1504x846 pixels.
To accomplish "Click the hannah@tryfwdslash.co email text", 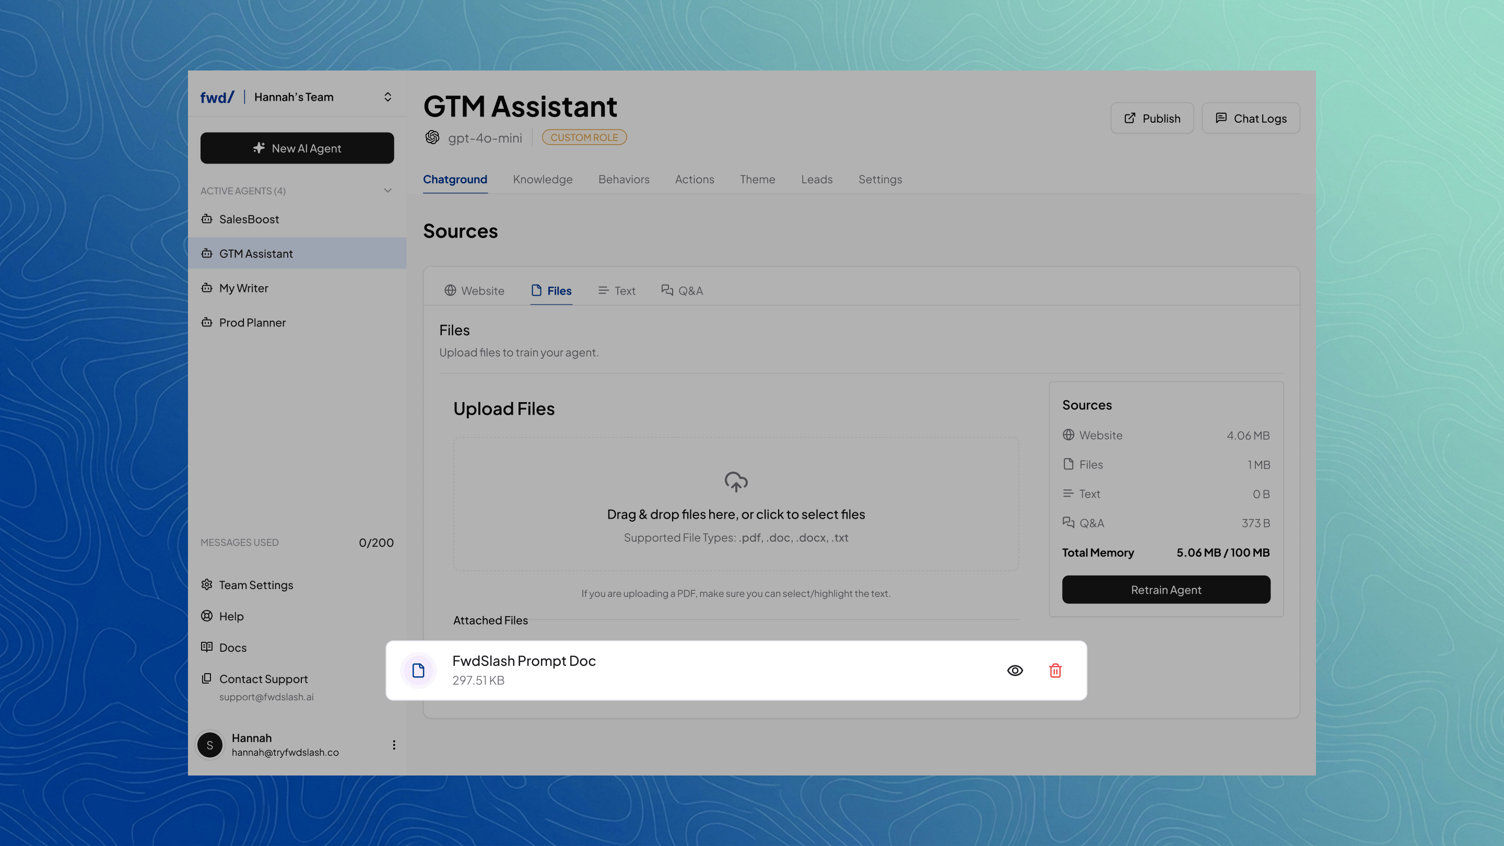I will point(286,752).
